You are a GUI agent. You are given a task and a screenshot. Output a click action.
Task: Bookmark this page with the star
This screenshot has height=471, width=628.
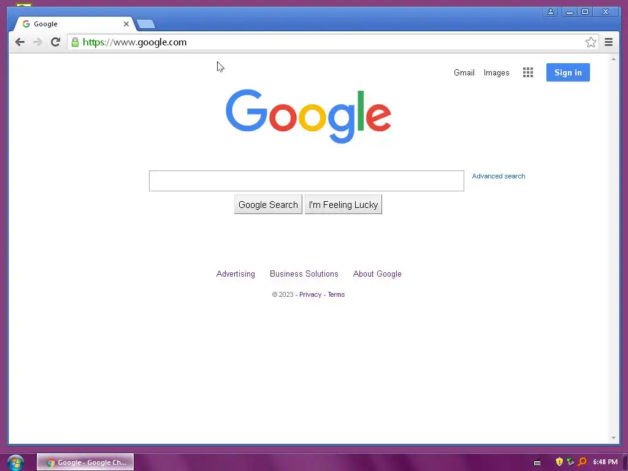tap(591, 42)
